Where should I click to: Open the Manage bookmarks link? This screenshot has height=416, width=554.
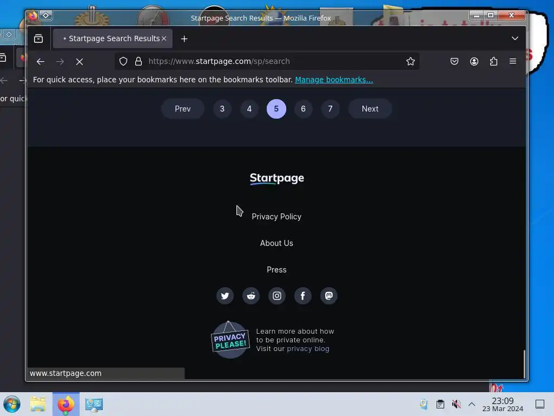coord(334,80)
